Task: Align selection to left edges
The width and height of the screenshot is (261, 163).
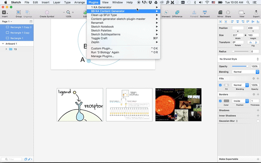Action: click(x=233, y=22)
